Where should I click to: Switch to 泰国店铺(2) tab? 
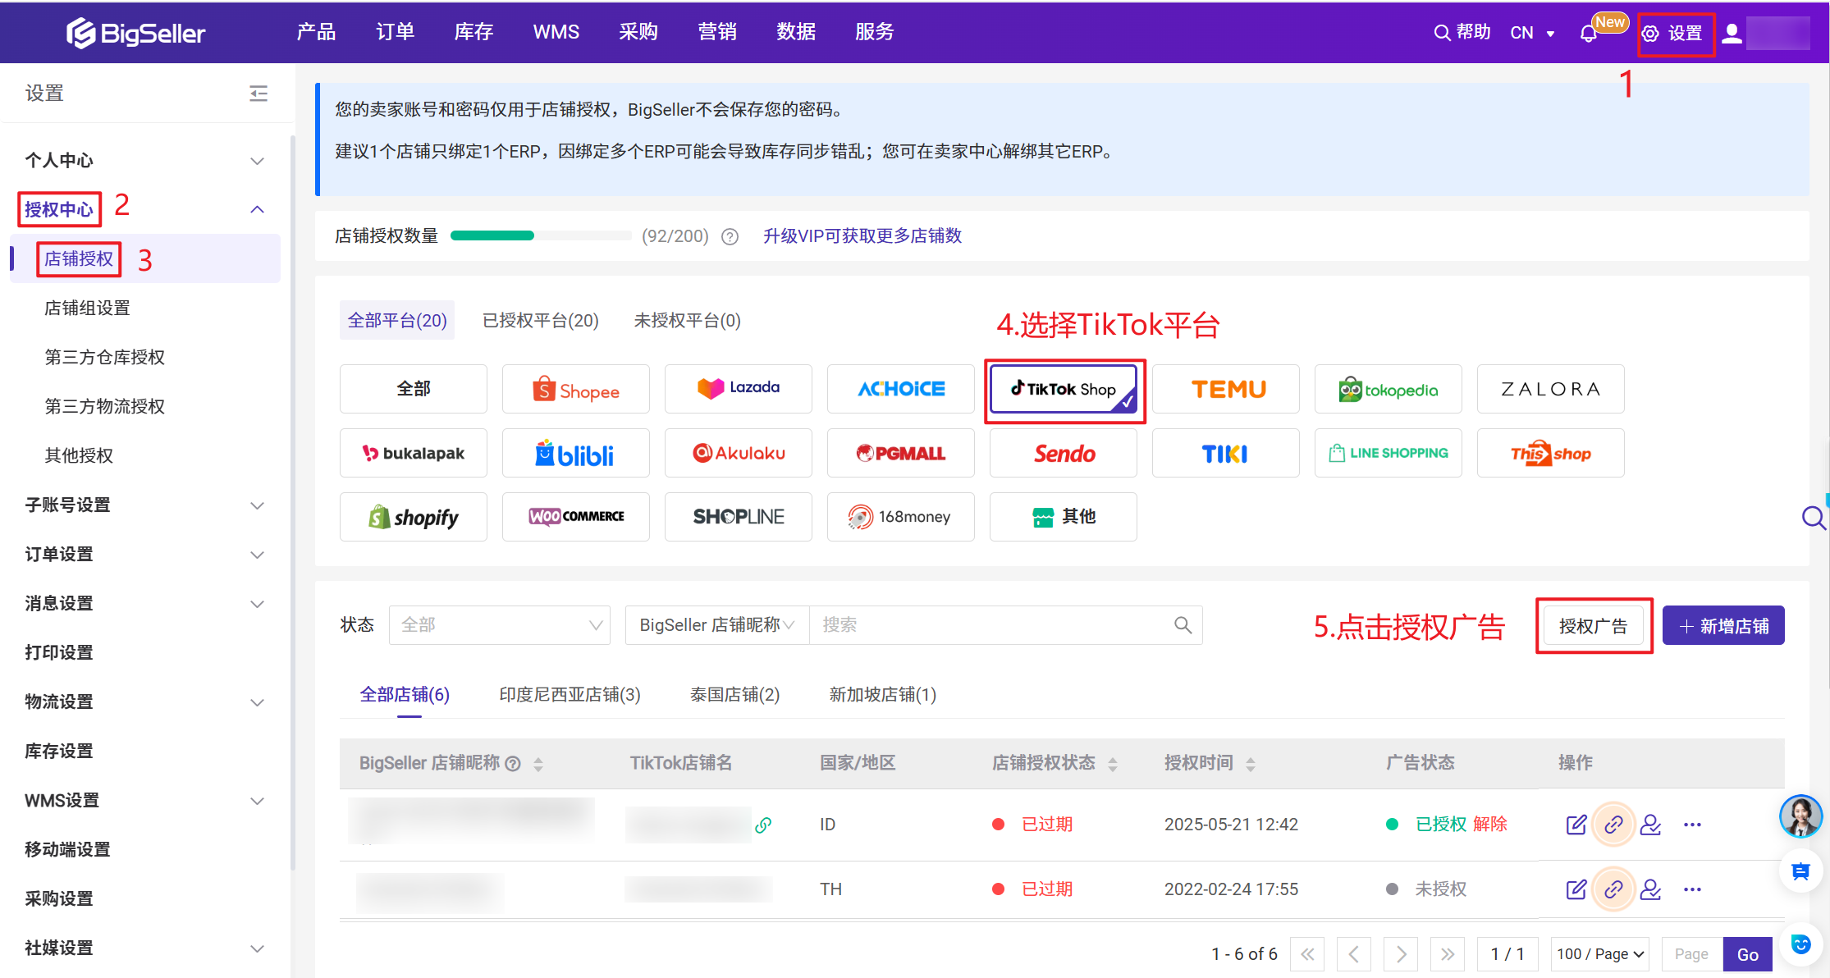(x=734, y=696)
